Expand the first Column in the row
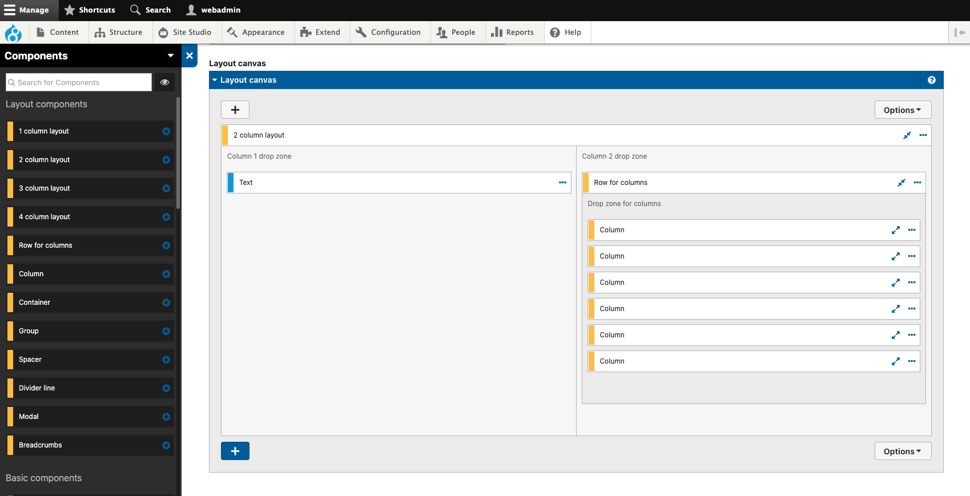The height and width of the screenshot is (496, 970). pyautogui.click(x=895, y=230)
